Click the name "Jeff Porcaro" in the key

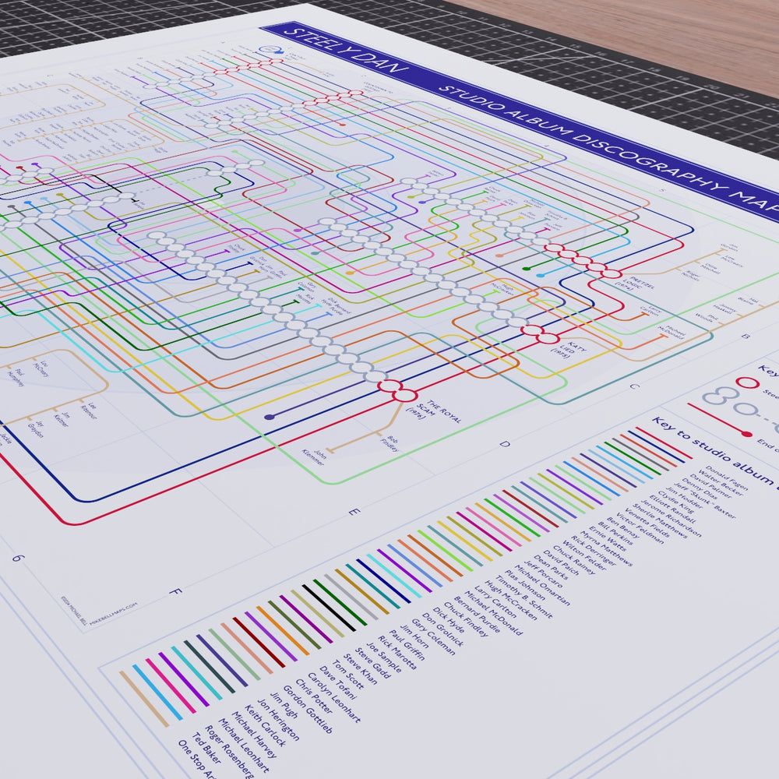tap(542, 574)
